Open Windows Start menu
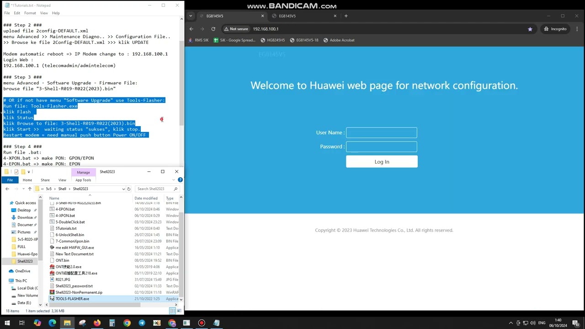This screenshot has width=585, height=329. point(7,323)
